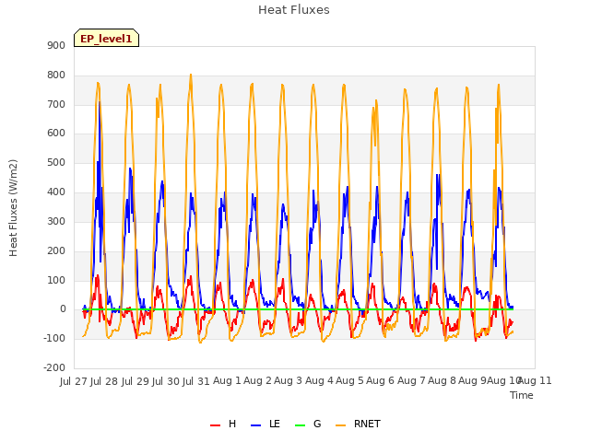590x442 pixels.
Task: Click the Jul 31 x-axis label
Action: (196, 381)
